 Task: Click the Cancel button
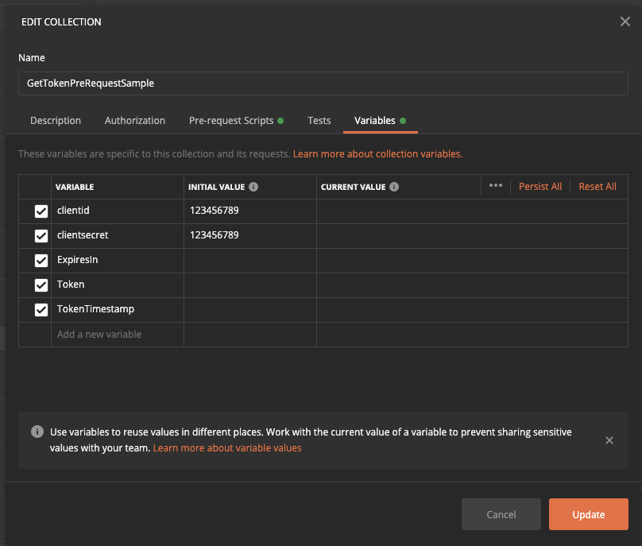click(501, 514)
